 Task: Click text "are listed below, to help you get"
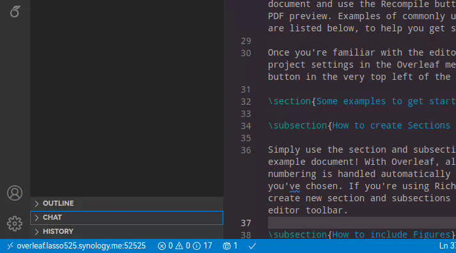click(x=356, y=29)
